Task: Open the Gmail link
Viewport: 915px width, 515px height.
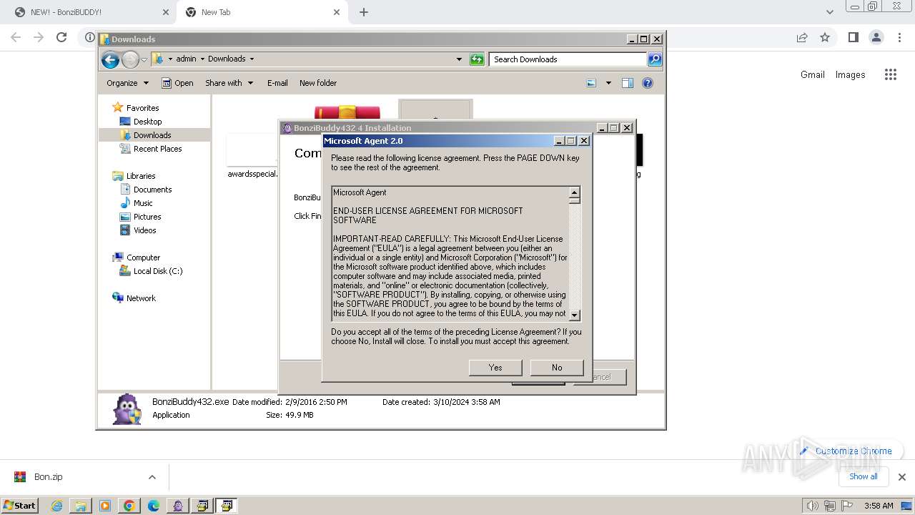Action: 813,74
